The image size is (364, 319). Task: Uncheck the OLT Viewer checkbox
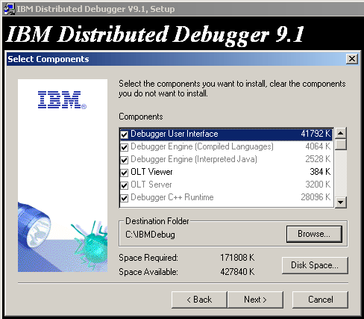[125, 173]
